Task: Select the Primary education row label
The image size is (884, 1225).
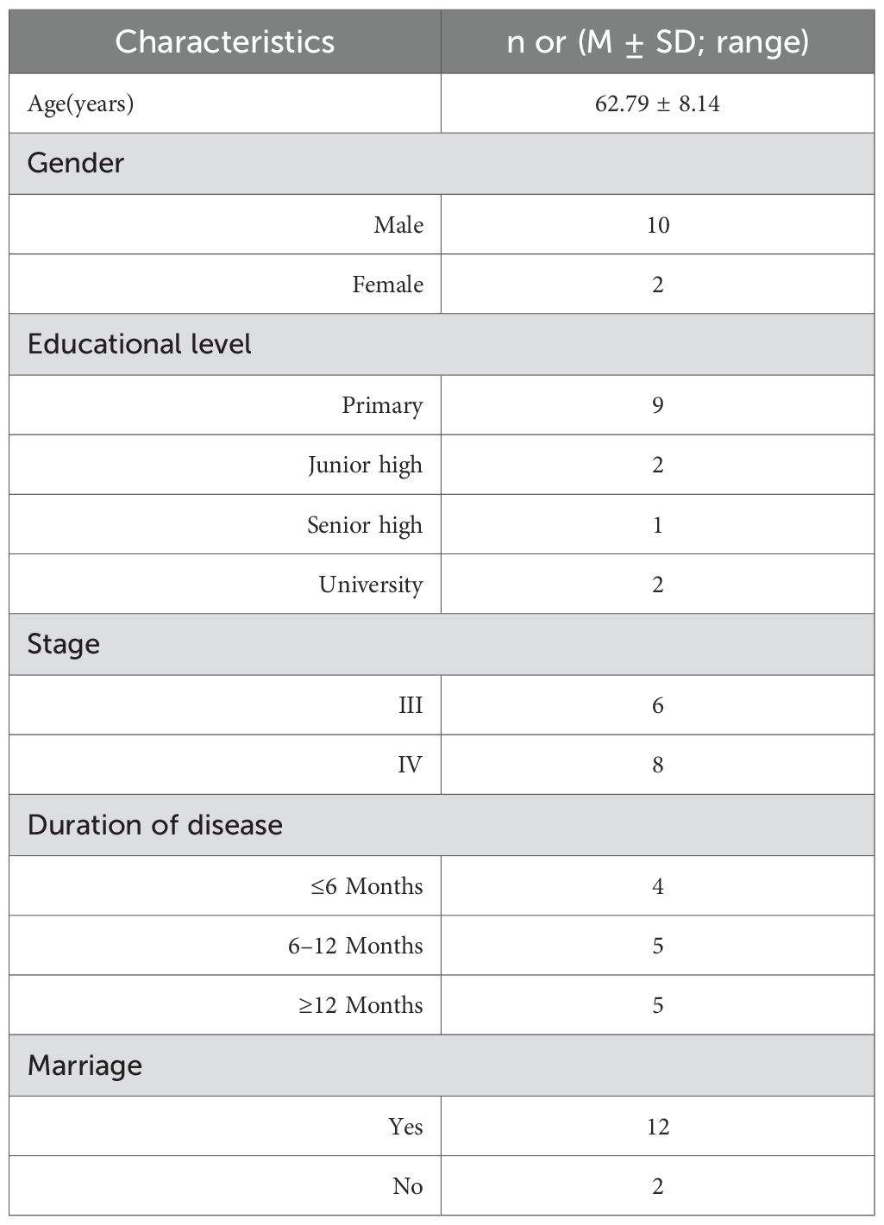Action: 382,405
